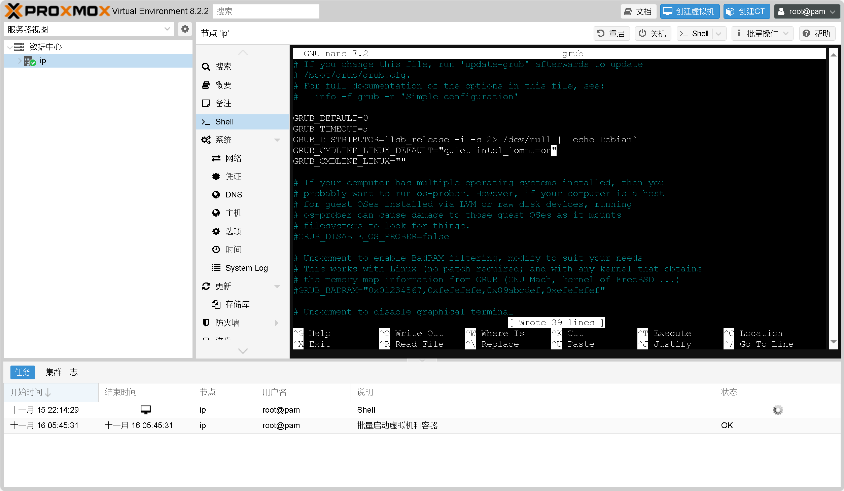Open 搜索 in node menu
844x491 pixels.
pos(242,67)
